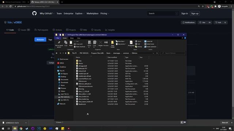Image resolution: width=234 pixels, height=131 pixels.
Task: Go up one folder level
Action: click(x=66, y=53)
